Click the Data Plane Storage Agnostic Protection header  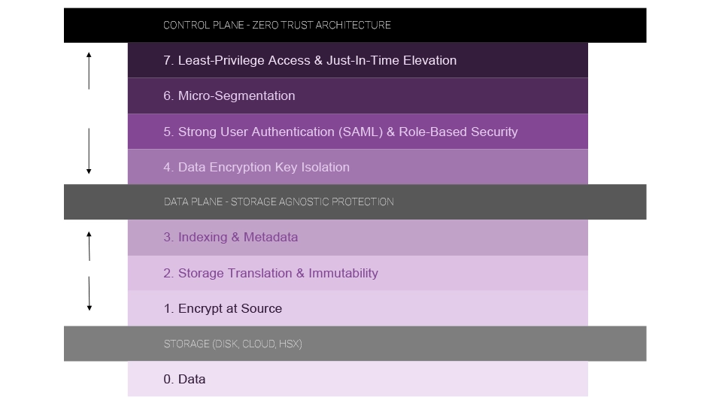[x=354, y=201]
